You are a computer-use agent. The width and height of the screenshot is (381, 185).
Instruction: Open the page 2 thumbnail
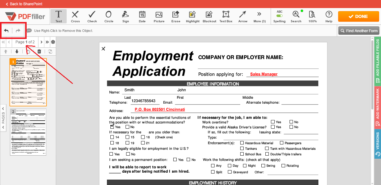28,132
